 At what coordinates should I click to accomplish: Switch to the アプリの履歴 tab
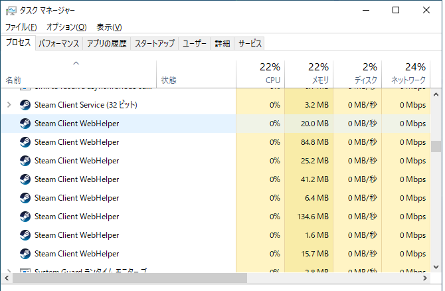(x=106, y=43)
